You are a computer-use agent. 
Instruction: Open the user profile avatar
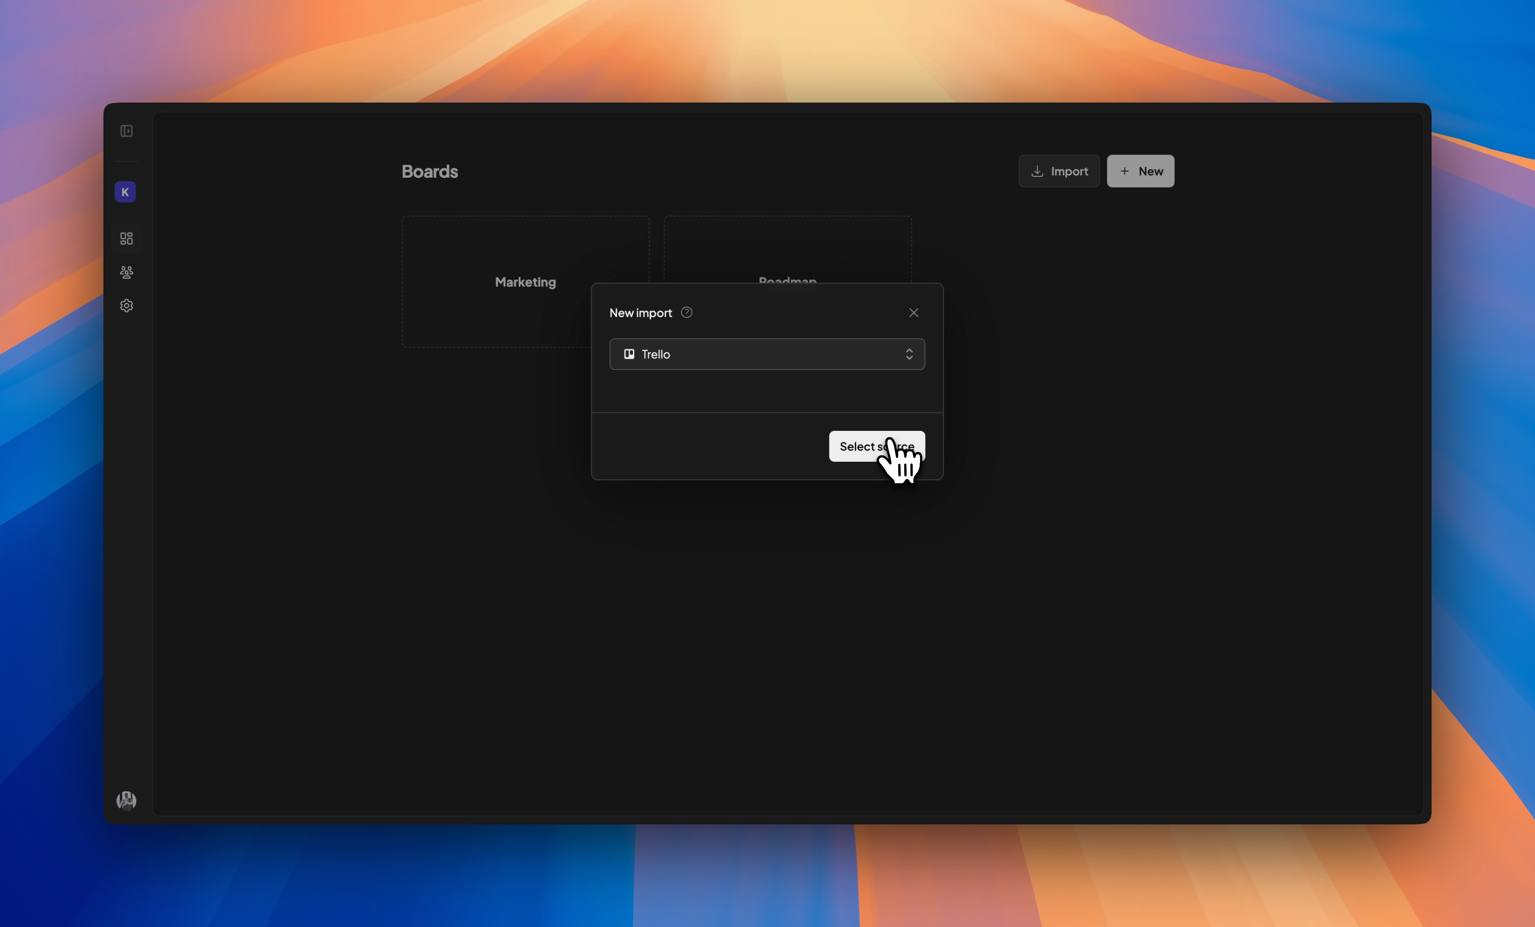click(127, 800)
